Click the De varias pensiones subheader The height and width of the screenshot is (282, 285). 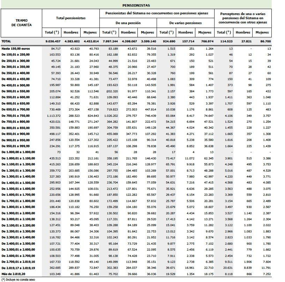(x=185, y=23)
